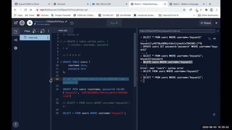Expand the hidden bookmarks chevron

tap(194, 15)
